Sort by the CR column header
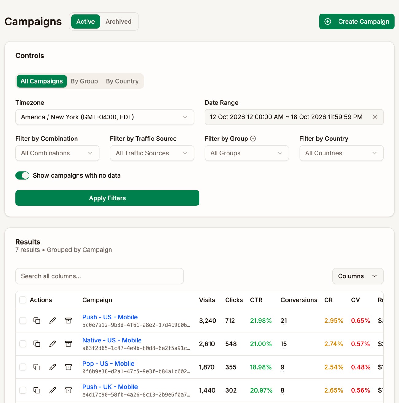Screen dimensions: 399x403 [328, 300]
